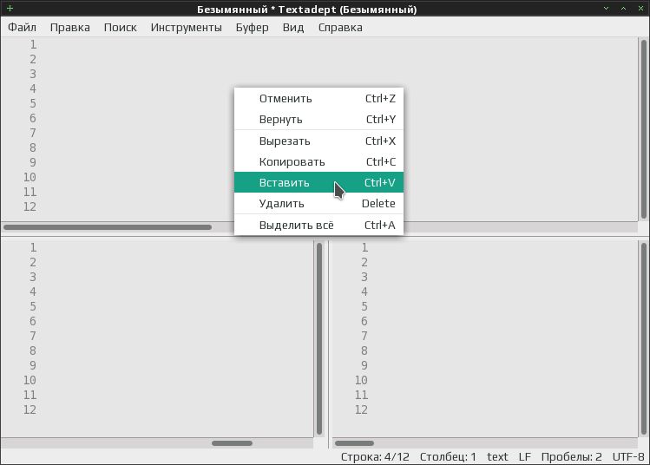Minimize the Textadept window
The height and width of the screenshot is (465, 650).
tap(606, 9)
